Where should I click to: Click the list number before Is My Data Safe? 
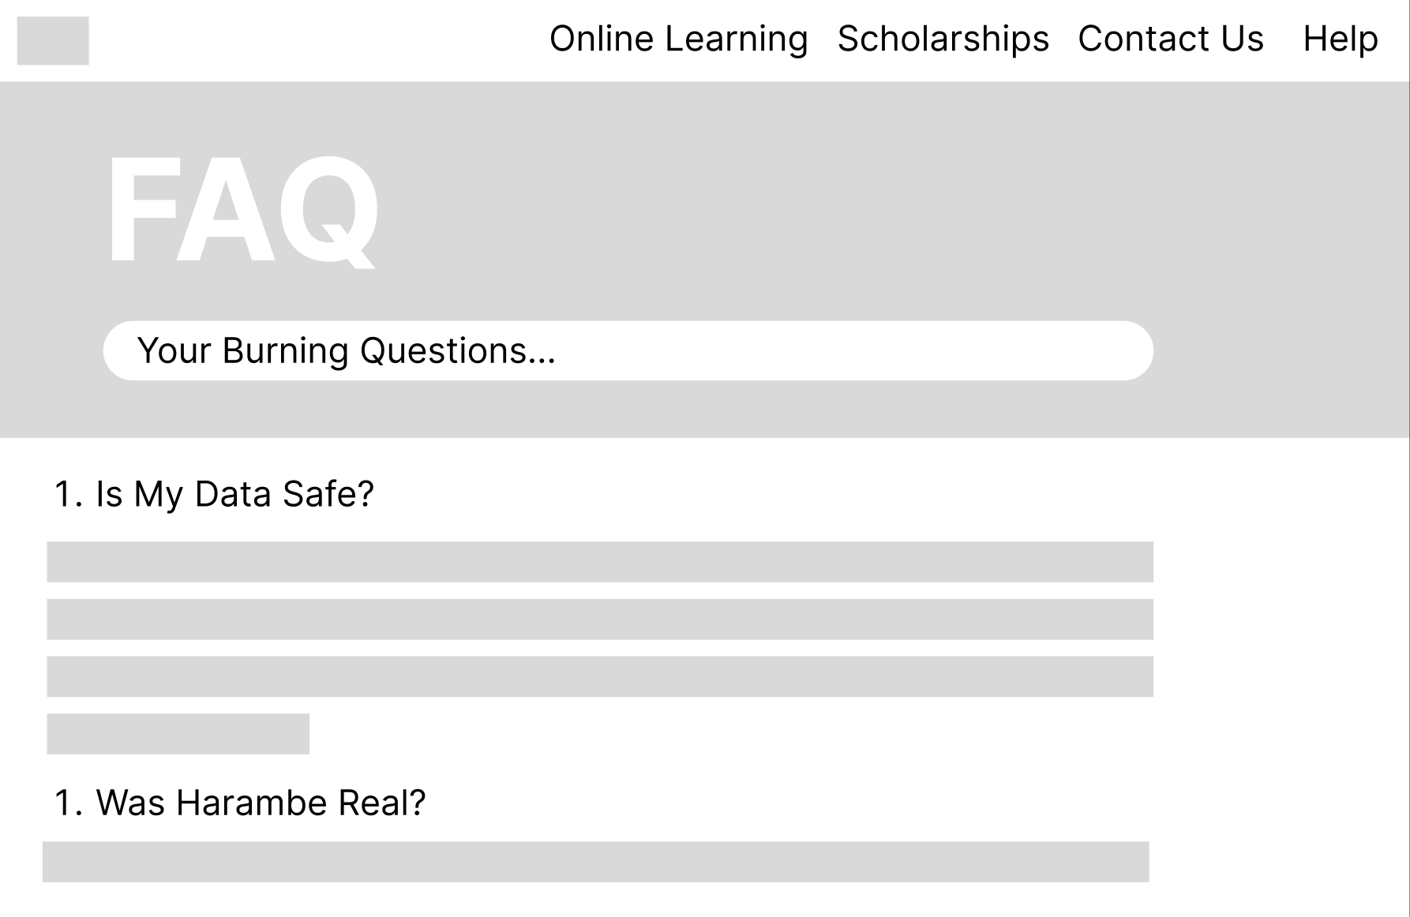pyautogui.click(x=67, y=495)
